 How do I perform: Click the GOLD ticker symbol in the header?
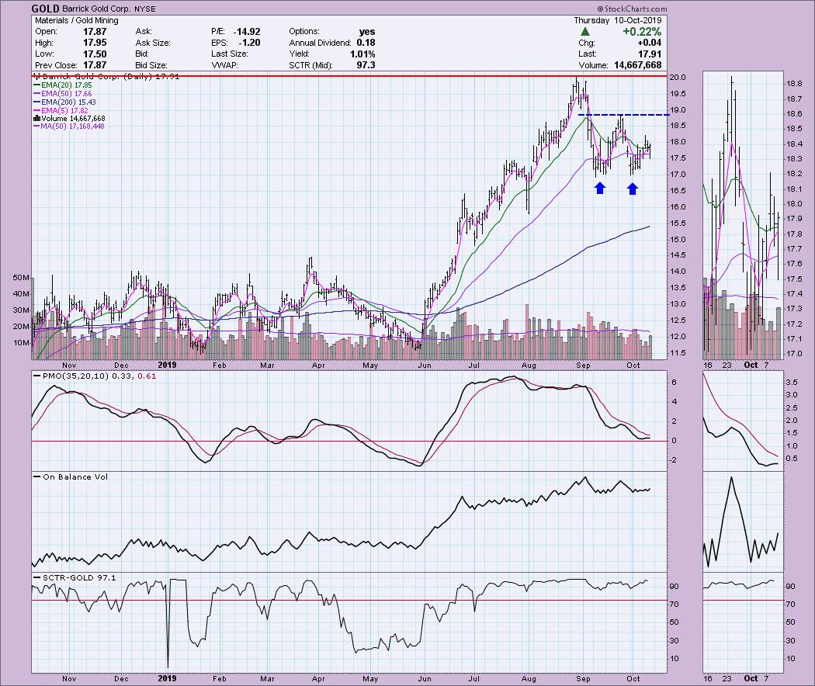coord(45,9)
